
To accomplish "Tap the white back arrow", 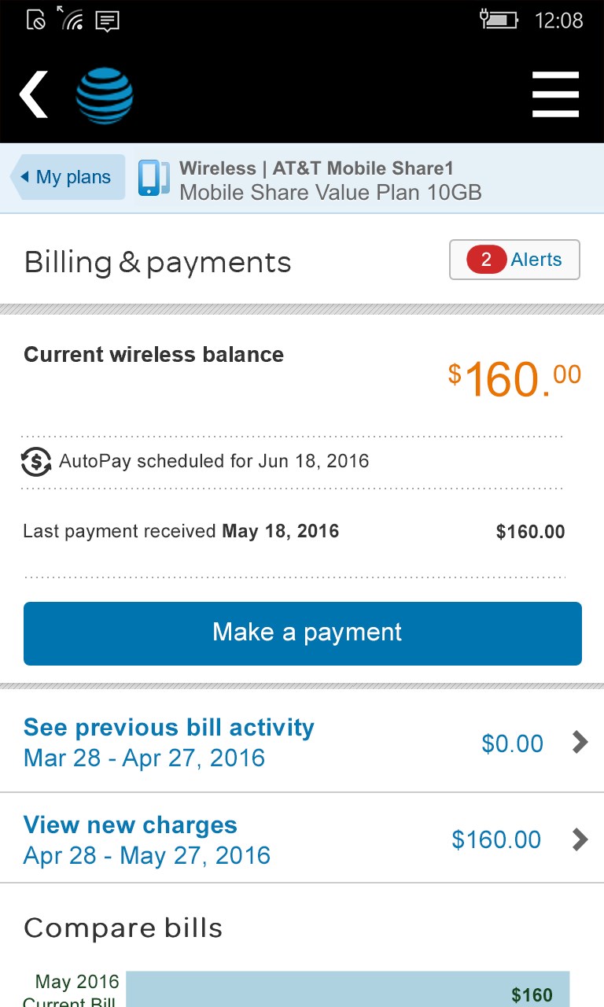I will (x=34, y=94).
